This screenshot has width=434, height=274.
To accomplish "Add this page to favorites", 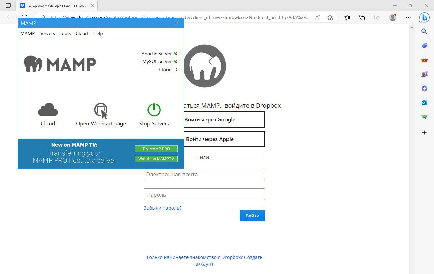I will 330,17.
